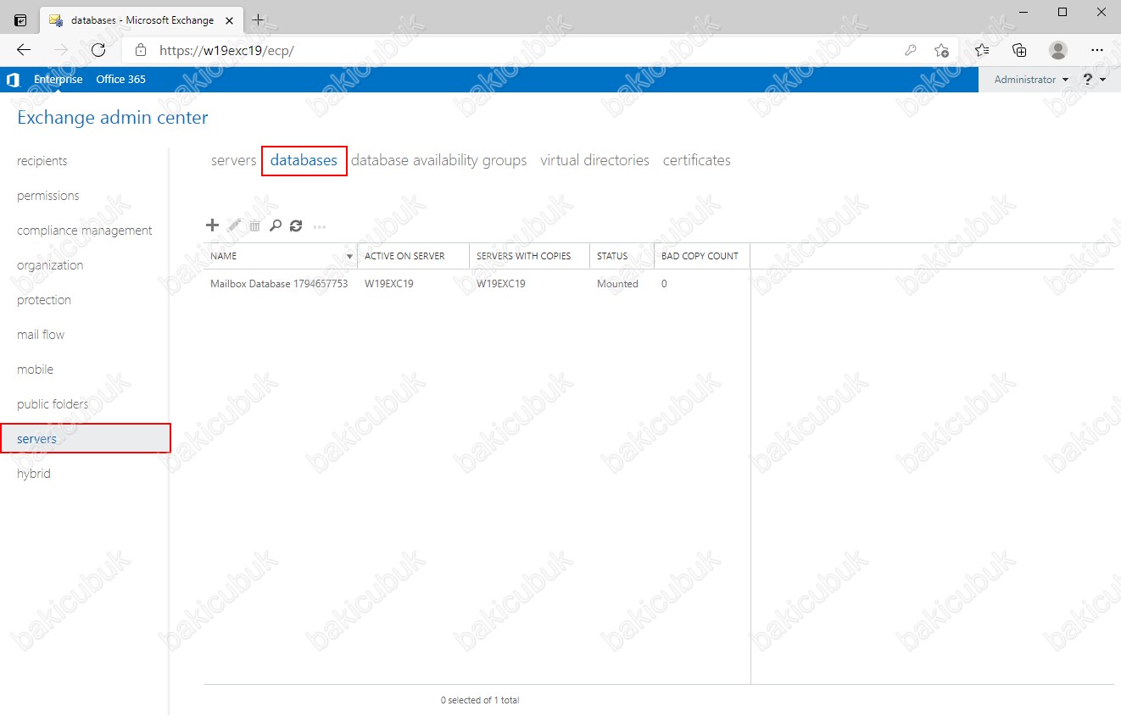Edit the selected database with pencil icon
Viewport: 1121px width, 728px height.
(x=235, y=225)
